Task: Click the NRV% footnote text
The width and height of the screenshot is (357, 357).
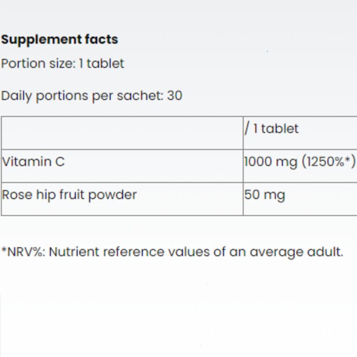Action: 172,252
